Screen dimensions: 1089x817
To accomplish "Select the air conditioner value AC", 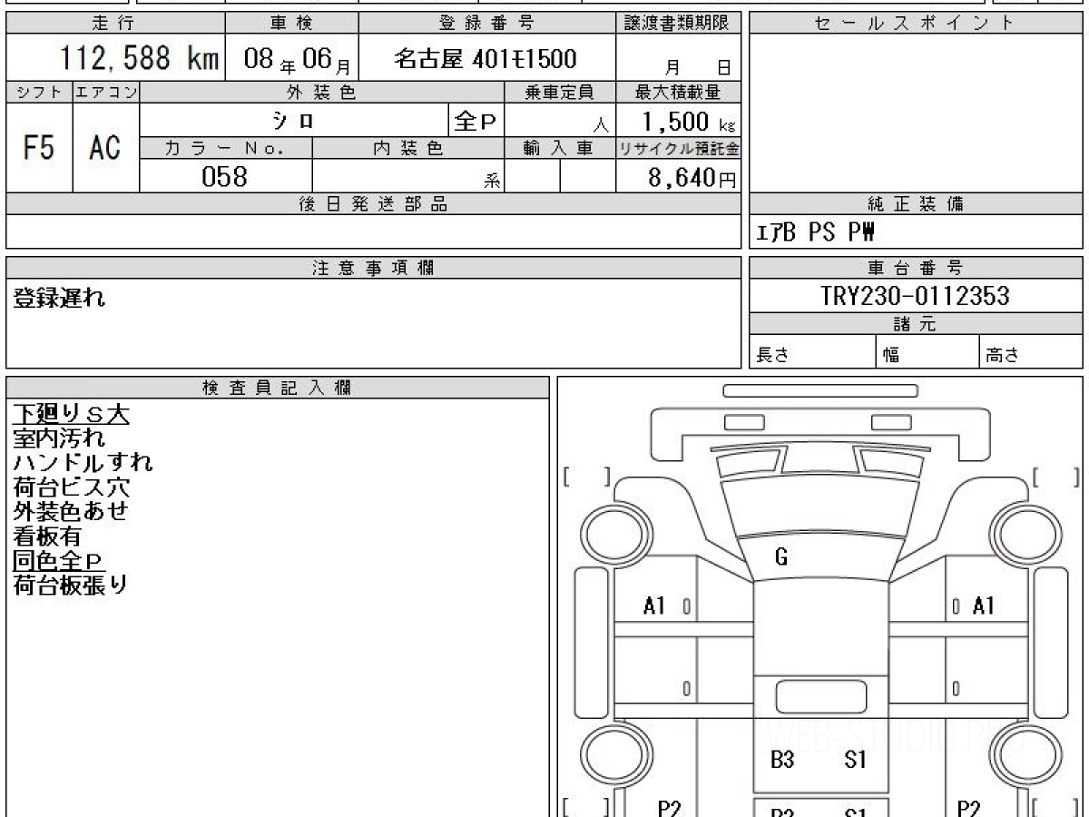I will click(105, 148).
